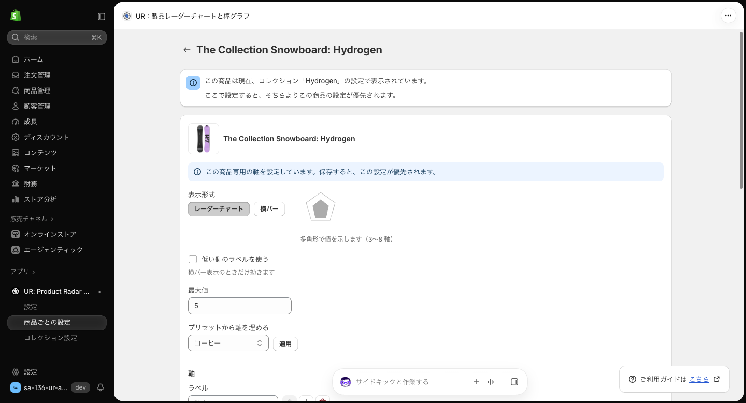Click the voice waveform icon in Sidekick bar
Screen dimensions: 746x403
pos(491,382)
